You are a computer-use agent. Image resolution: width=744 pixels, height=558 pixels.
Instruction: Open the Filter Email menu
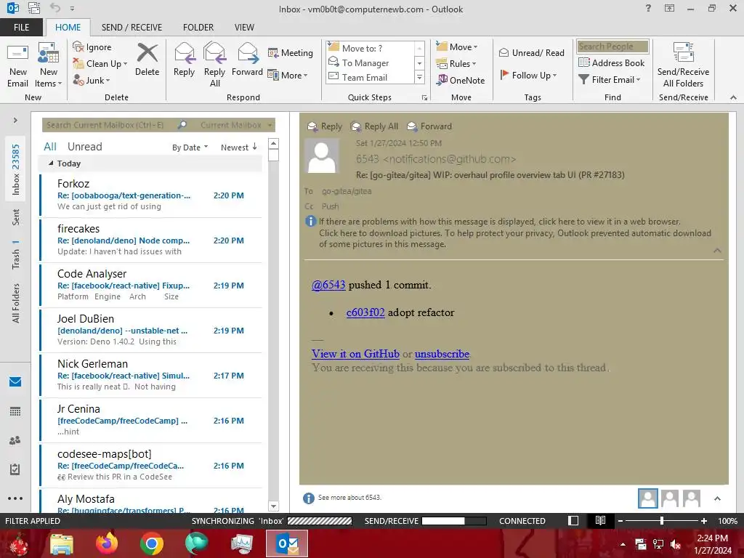click(610, 80)
